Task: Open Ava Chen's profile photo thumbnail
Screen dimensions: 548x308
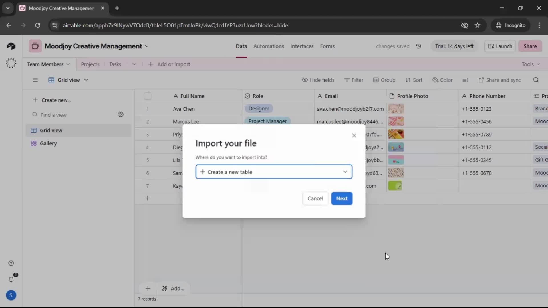Action: 396,109
